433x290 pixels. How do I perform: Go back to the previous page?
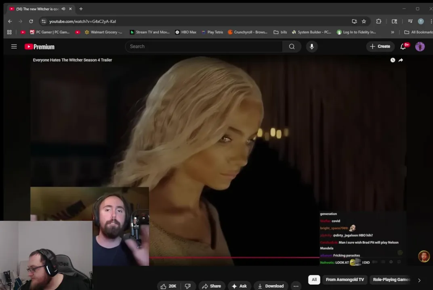point(10,21)
